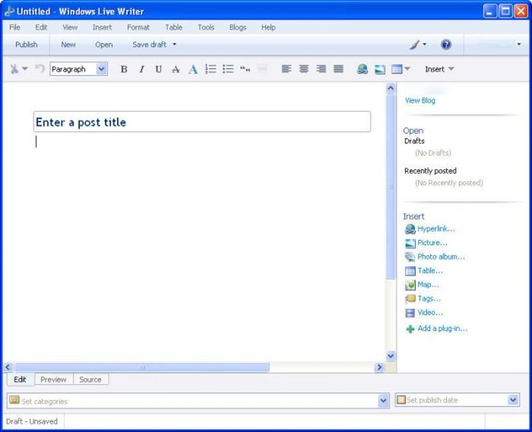This screenshot has height=432, width=532.
Task: Open the File menu
Action: [x=15, y=28]
